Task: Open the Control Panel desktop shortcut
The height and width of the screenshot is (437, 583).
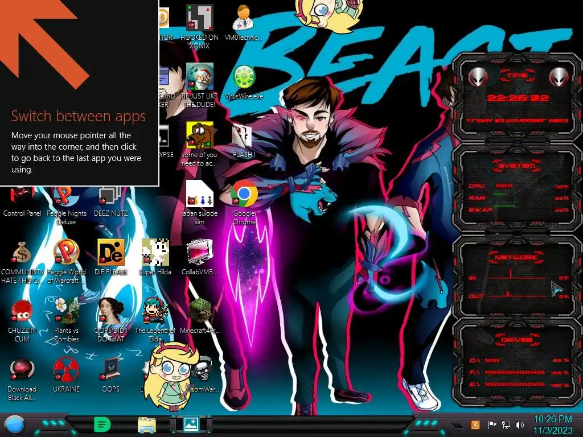Action: pos(22,203)
